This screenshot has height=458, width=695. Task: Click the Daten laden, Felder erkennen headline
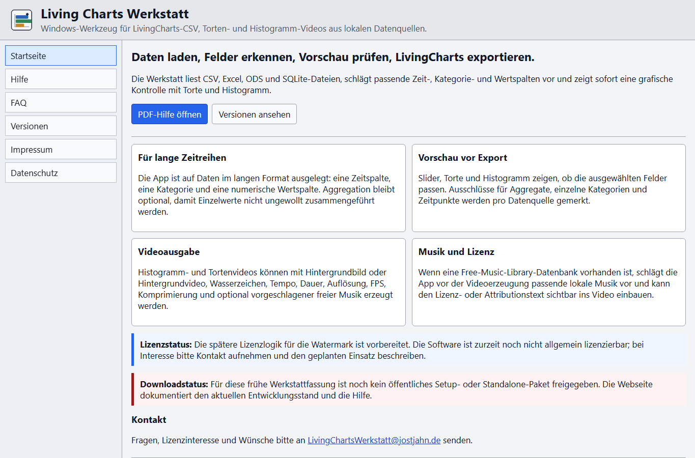pos(333,57)
